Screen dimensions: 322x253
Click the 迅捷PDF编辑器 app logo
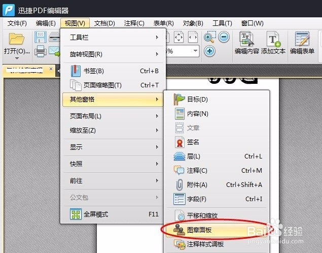(9, 10)
